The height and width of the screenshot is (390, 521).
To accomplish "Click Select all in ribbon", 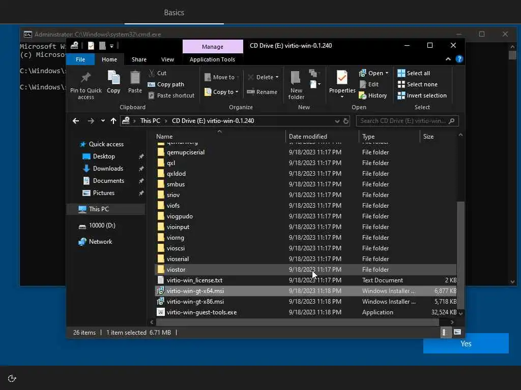I will pos(414,73).
